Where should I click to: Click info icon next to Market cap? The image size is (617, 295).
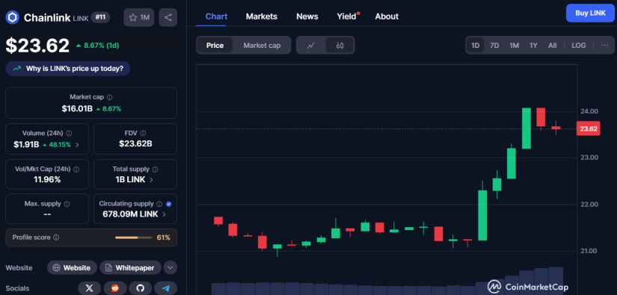tap(110, 97)
